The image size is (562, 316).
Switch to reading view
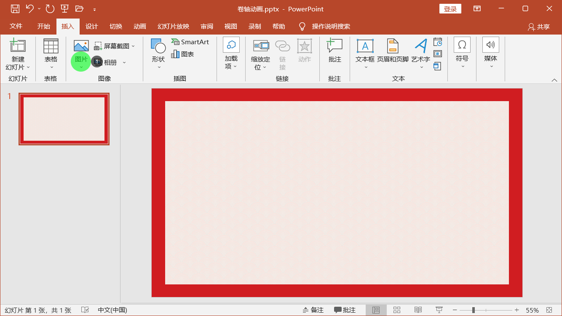pos(418,310)
